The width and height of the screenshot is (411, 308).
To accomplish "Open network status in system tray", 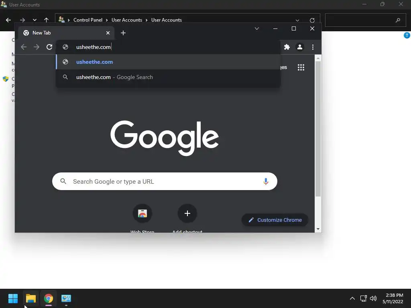I will click(x=363, y=298).
